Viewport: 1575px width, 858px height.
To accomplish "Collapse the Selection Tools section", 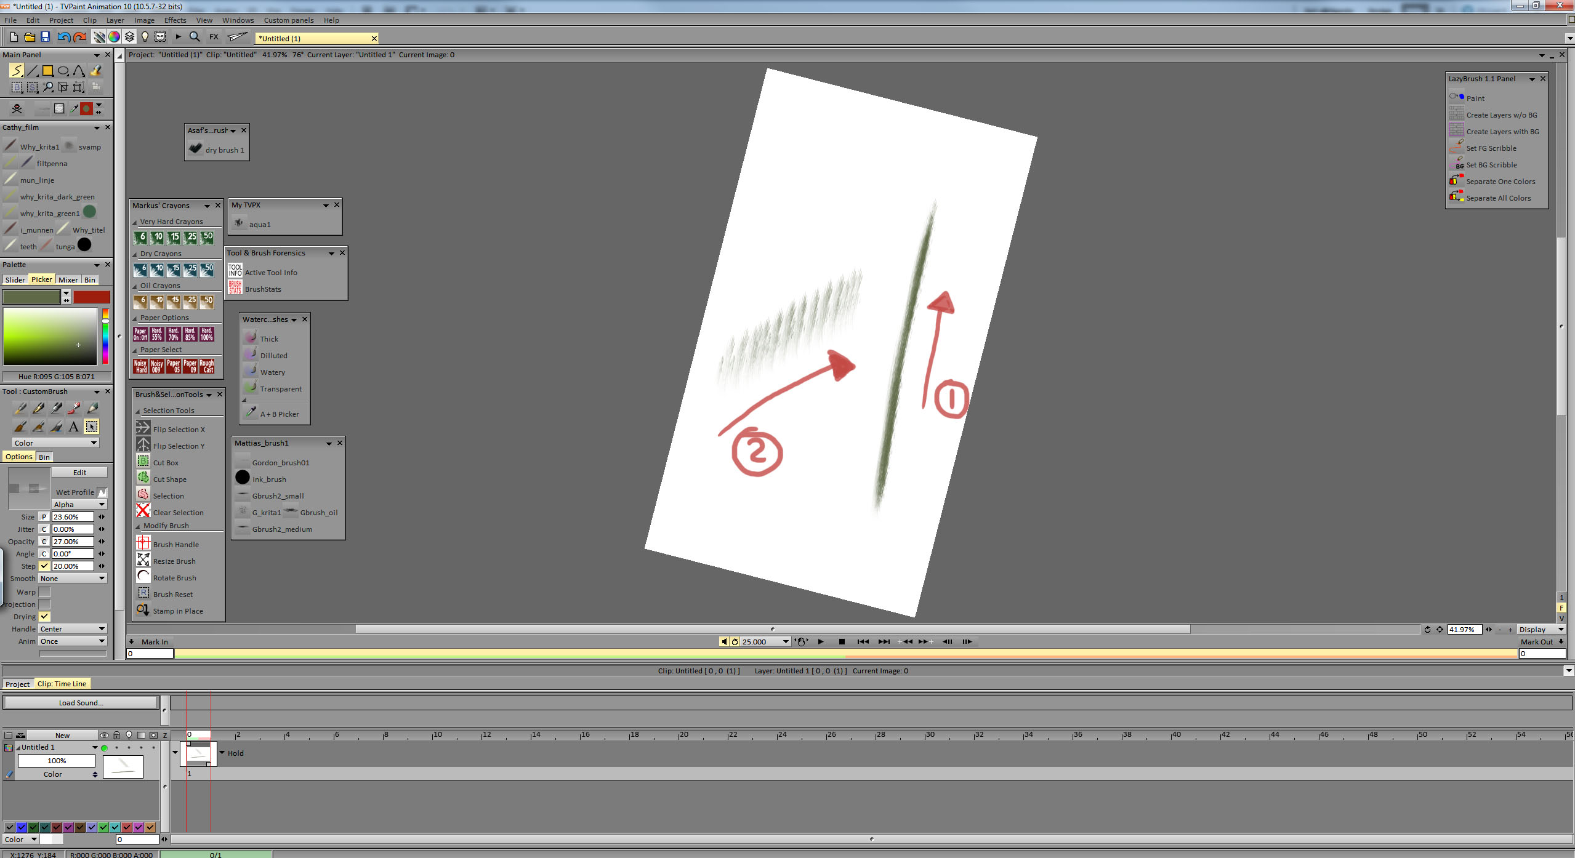I will pos(138,411).
